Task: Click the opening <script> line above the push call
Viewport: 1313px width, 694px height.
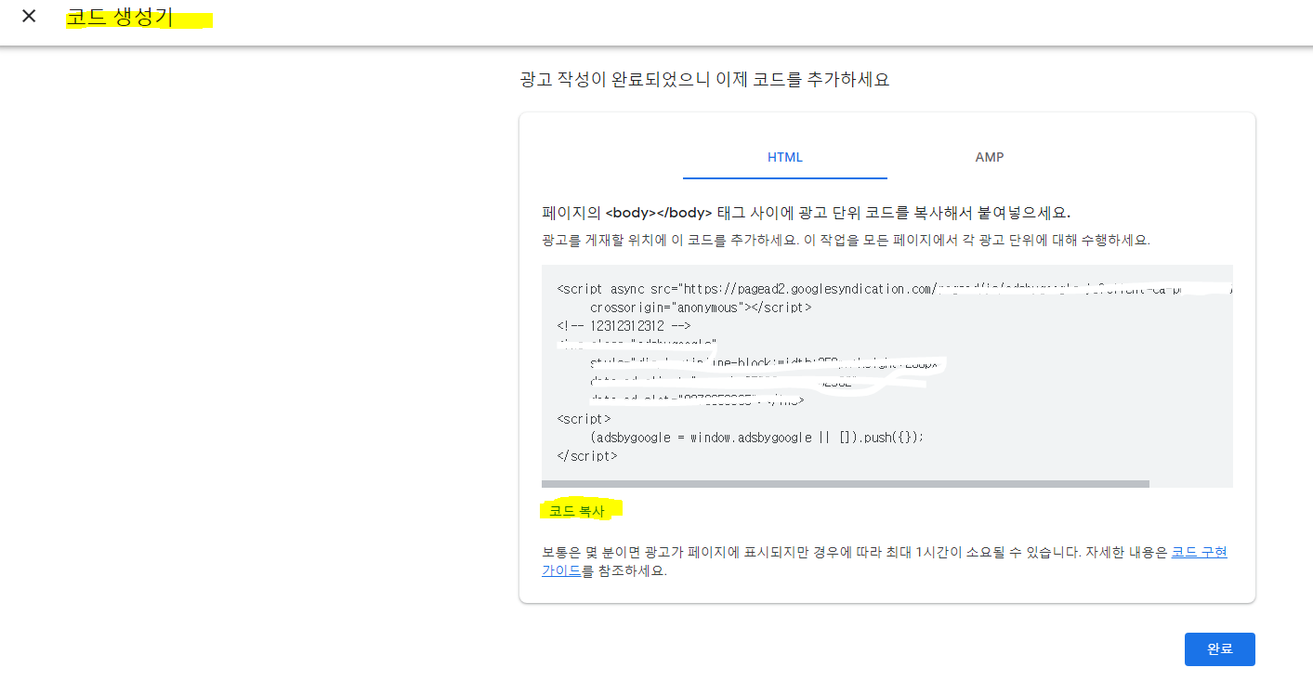Action: click(x=584, y=419)
